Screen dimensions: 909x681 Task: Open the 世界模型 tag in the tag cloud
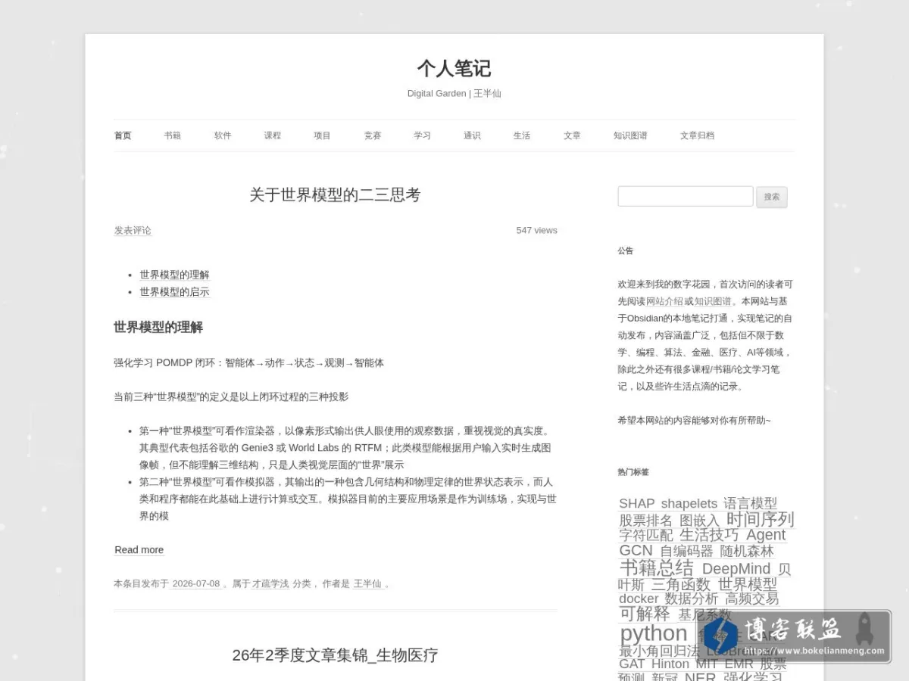coord(747,585)
